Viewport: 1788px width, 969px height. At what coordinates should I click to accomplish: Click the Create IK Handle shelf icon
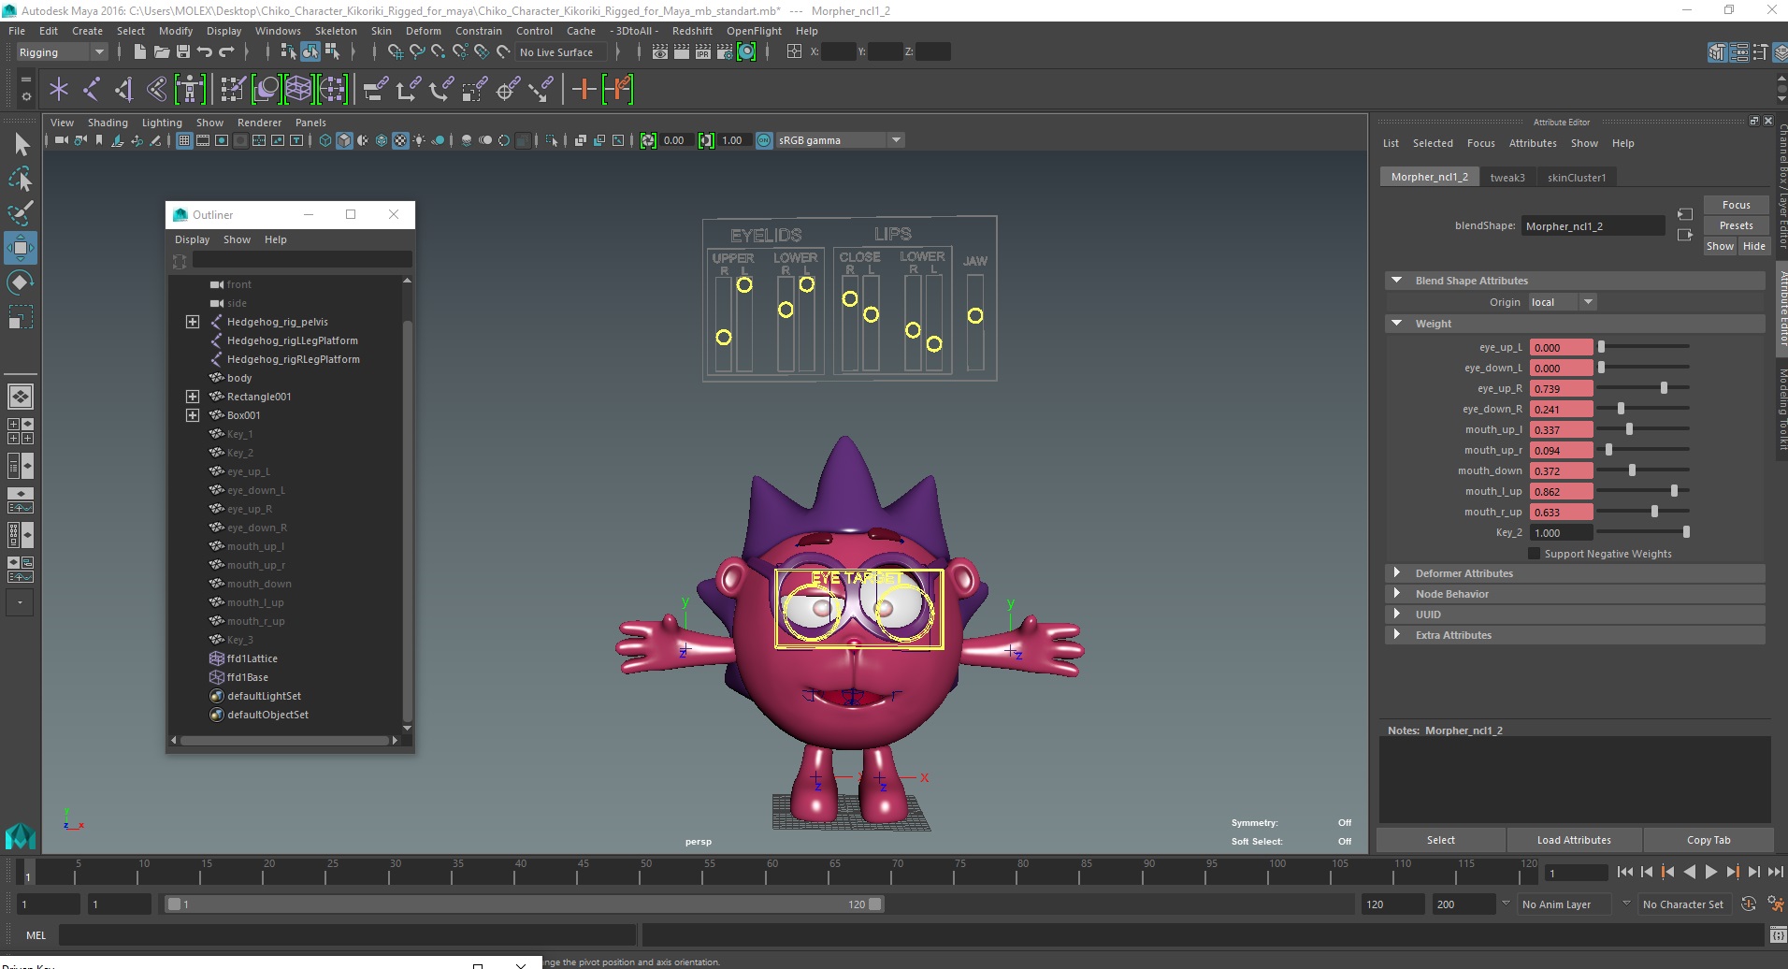[x=123, y=89]
